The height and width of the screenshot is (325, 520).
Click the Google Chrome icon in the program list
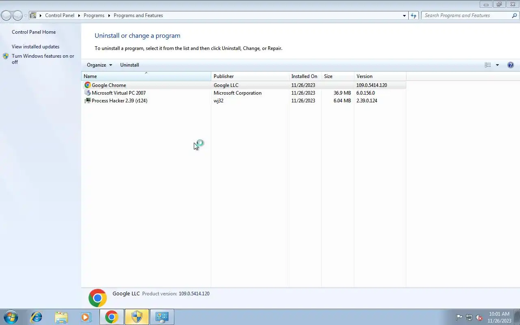[87, 85]
